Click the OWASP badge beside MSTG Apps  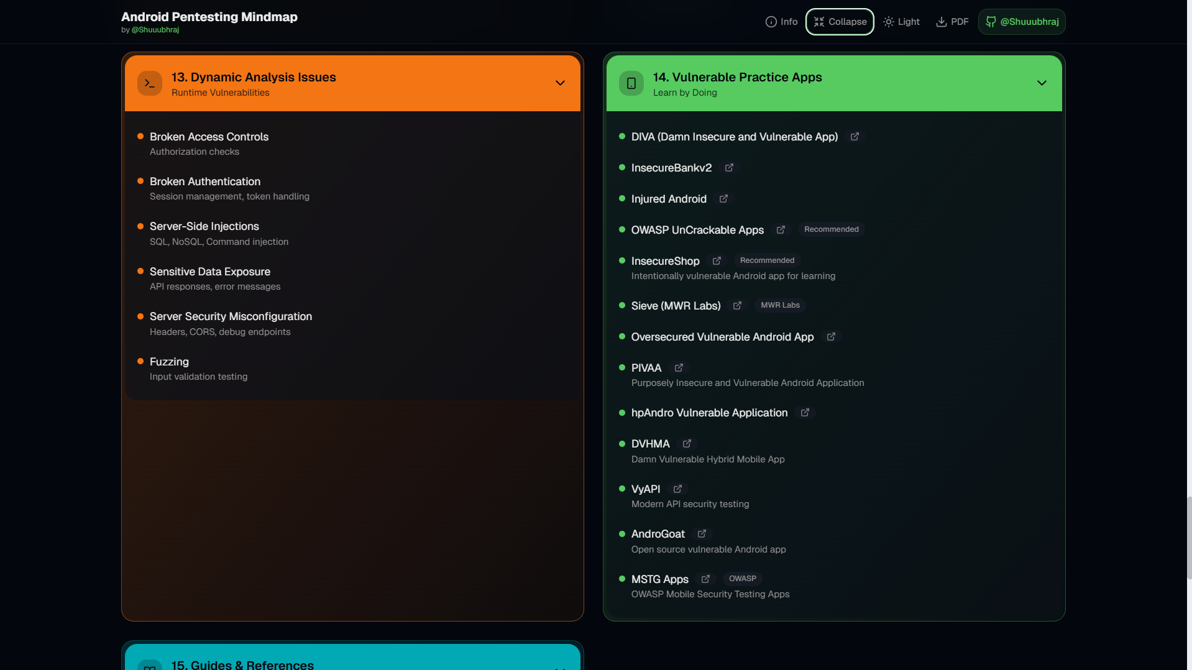(x=743, y=579)
